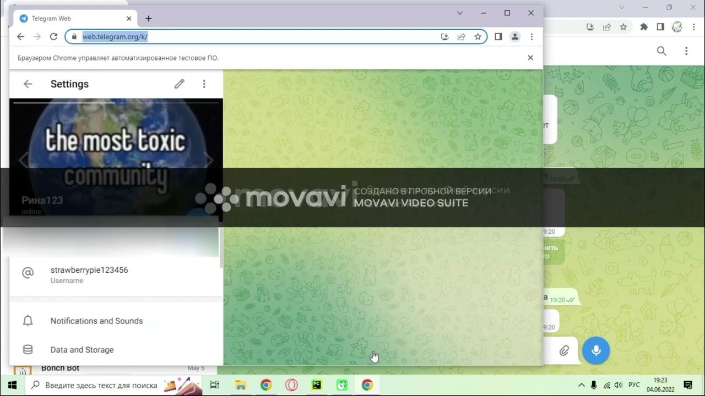Screen dimensions: 705x396
Task: Dismiss the automated test software infobar
Action: (x=530, y=58)
